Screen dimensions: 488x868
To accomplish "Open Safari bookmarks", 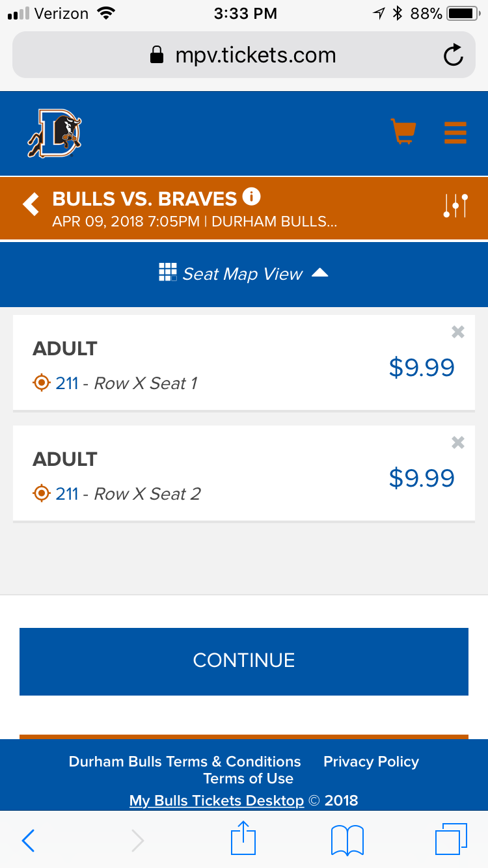I will (347, 839).
